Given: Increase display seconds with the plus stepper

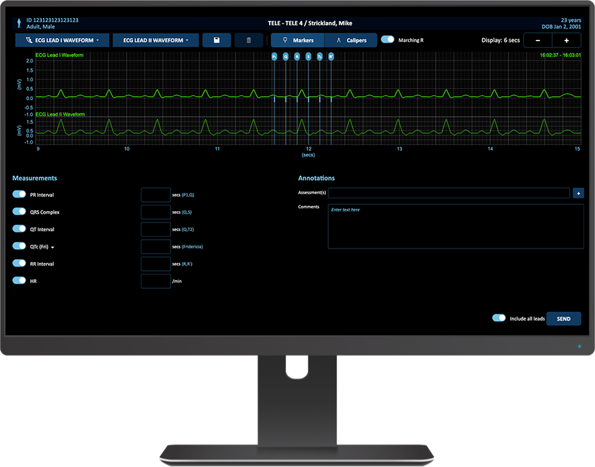Looking at the screenshot, I should coord(568,40).
